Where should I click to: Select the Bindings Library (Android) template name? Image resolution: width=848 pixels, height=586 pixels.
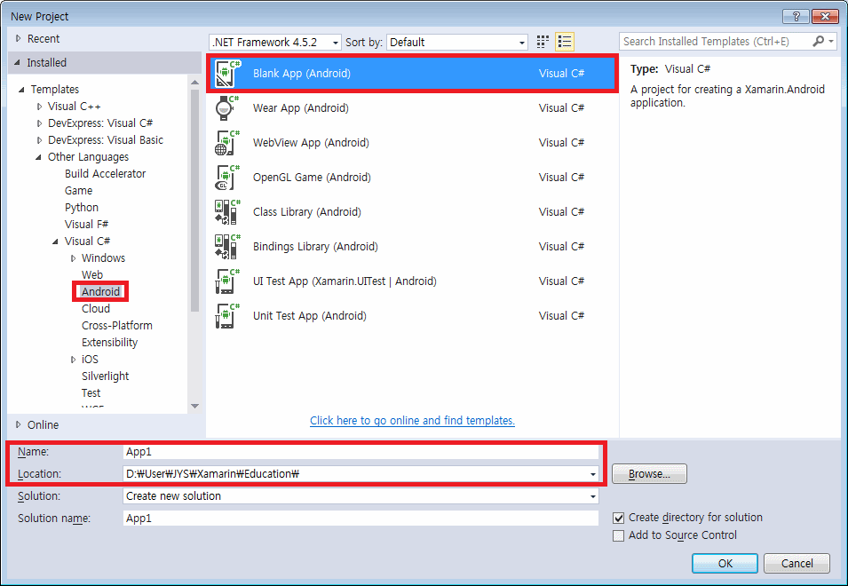pos(315,247)
